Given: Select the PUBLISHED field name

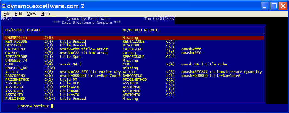Looking at the screenshot, I should [x=15, y=98].
